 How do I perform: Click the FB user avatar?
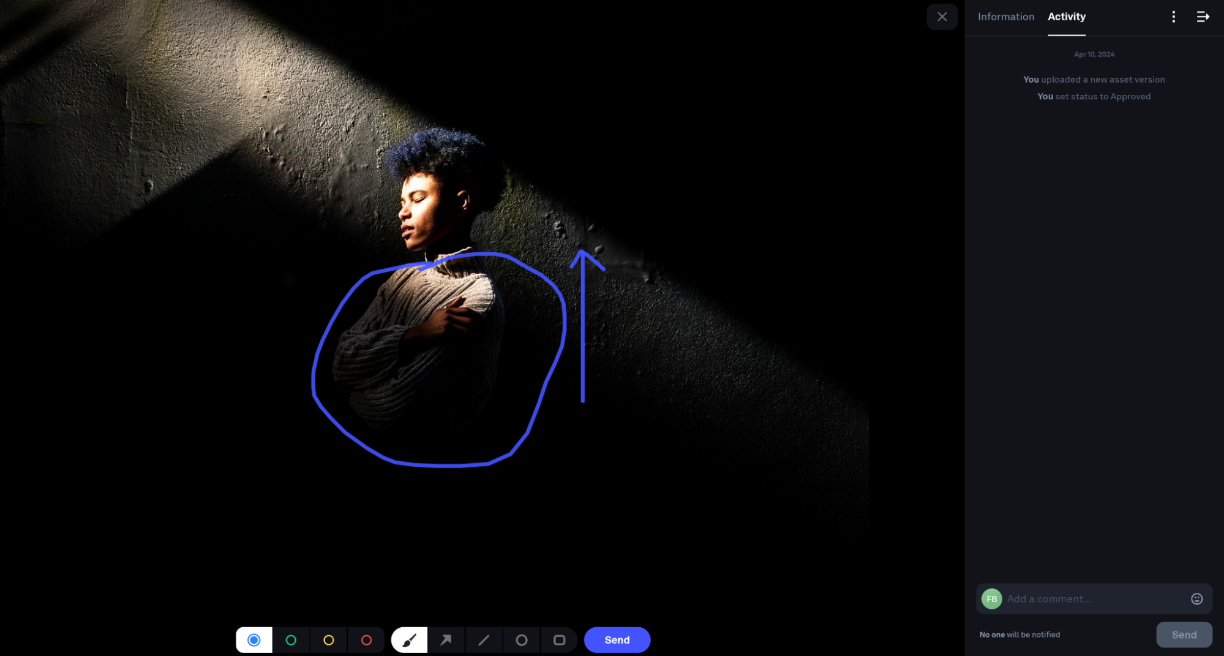point(991,598)
